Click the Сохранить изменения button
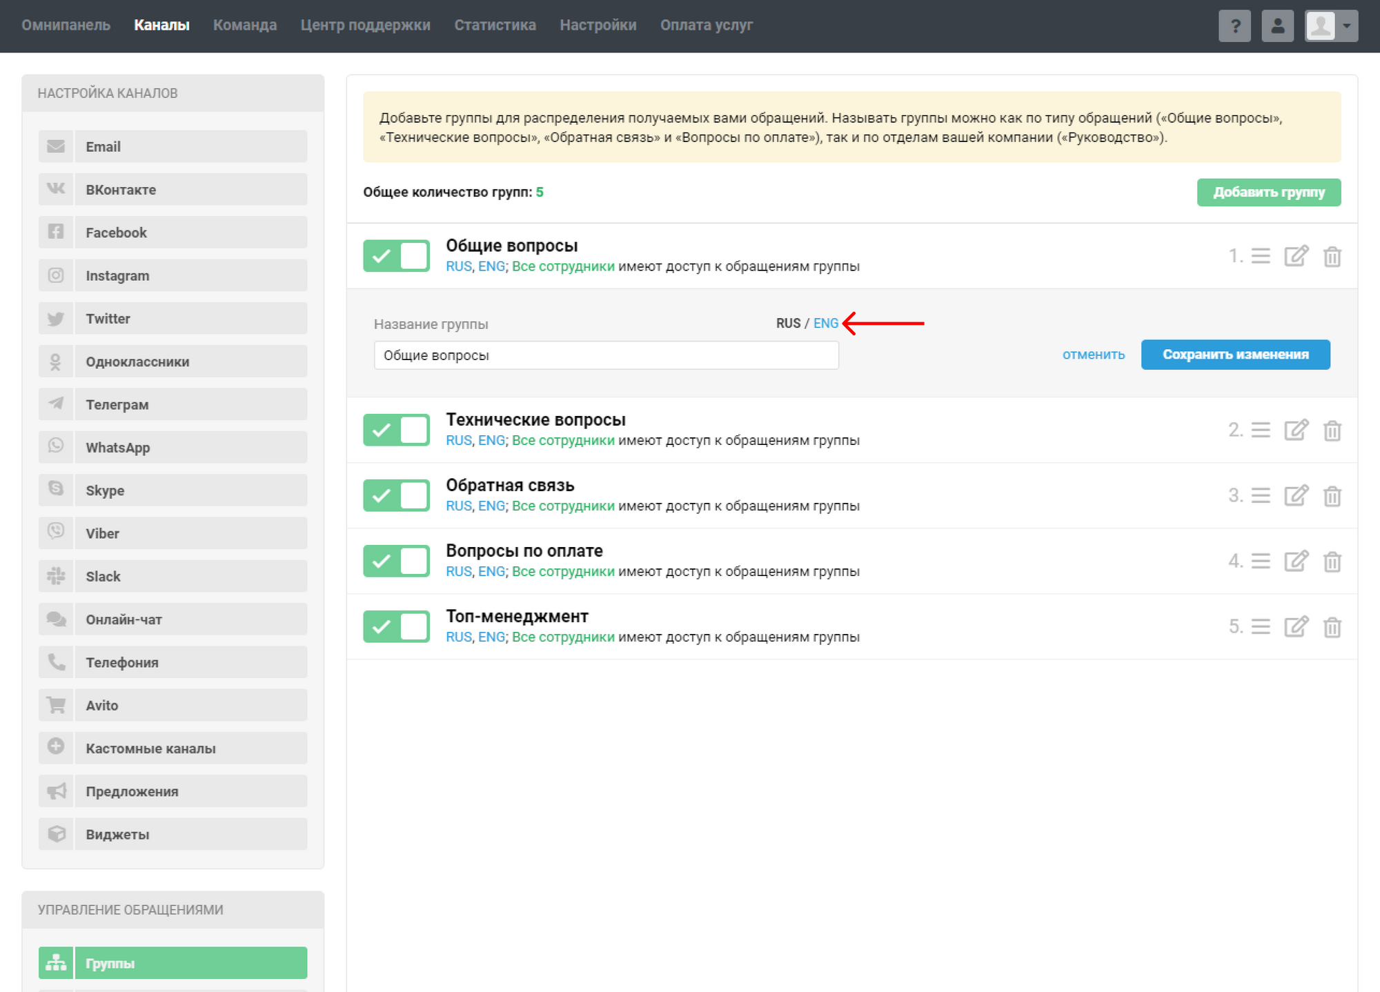Image resolution: width=1380 pixels, height=992 pixels. pyautogui.click(x=1235, y=355)
